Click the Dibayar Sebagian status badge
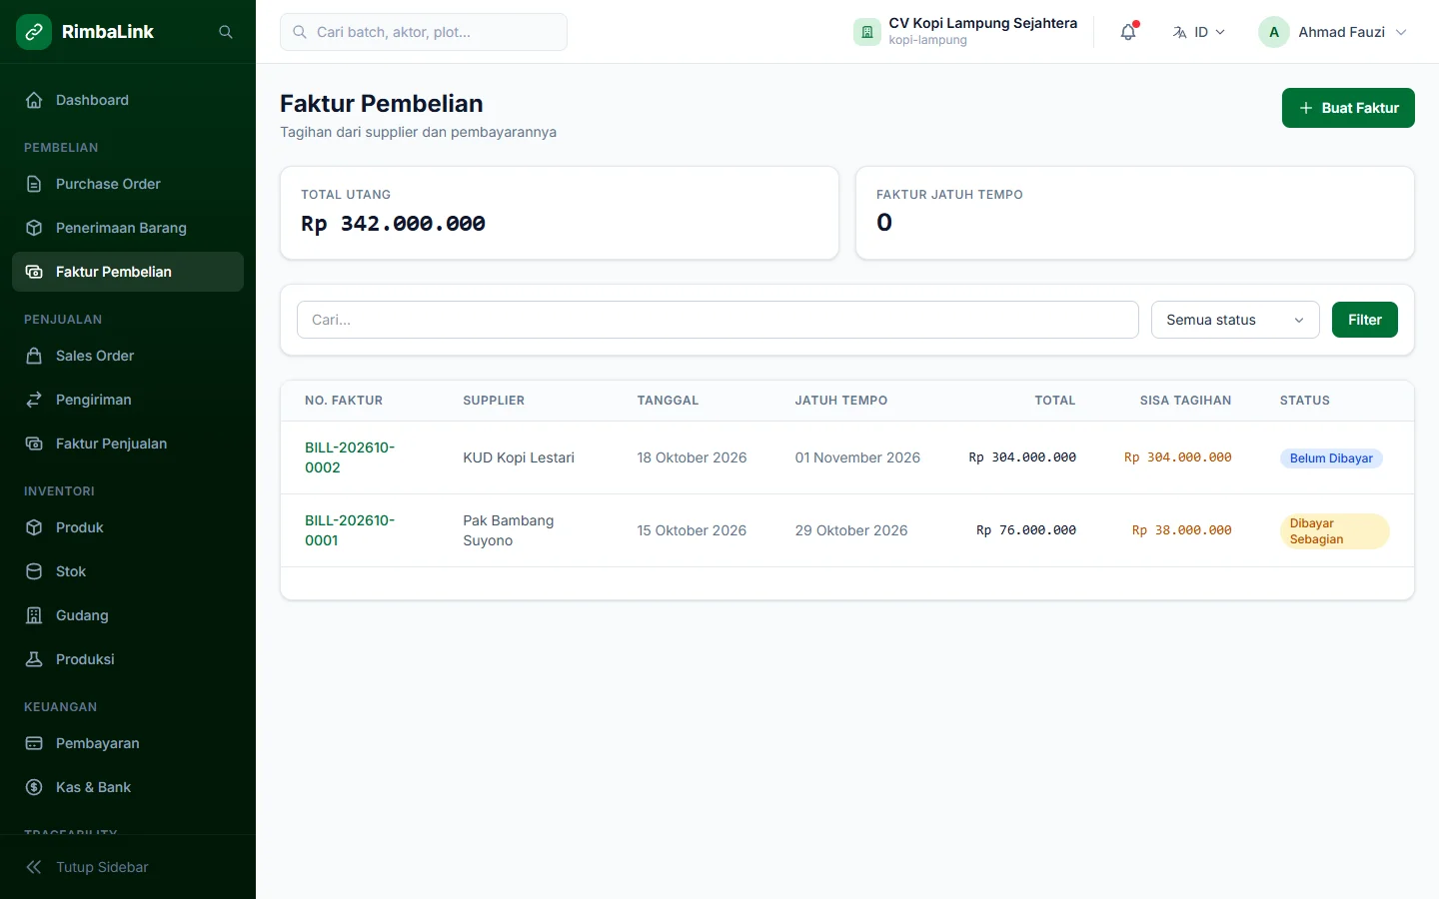Image resolution: width=1439 pixels, height=899 pixels. 1334,531
